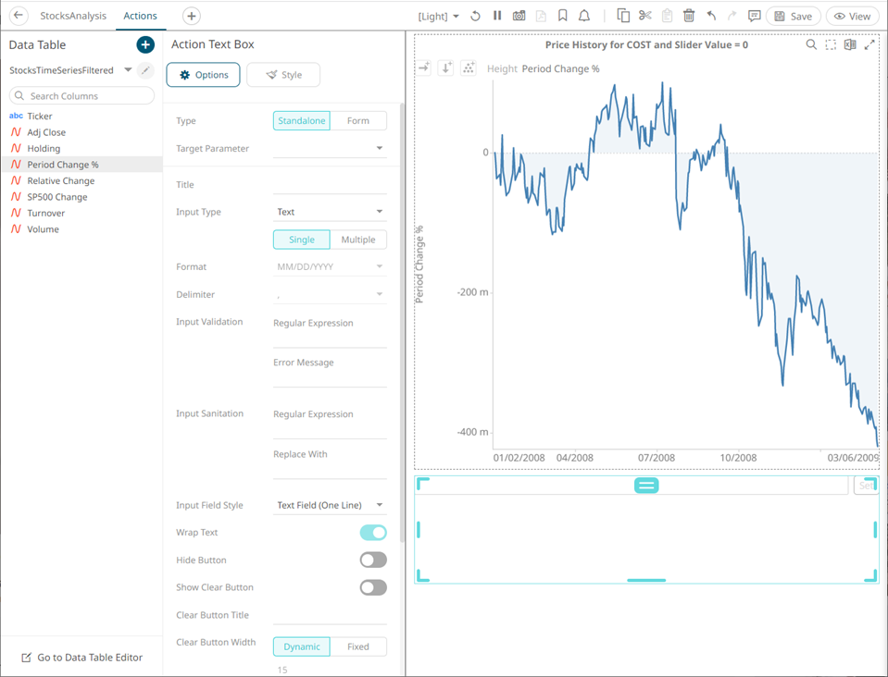
Task: Click the pause streaming icon in toolbar
Action: (x=497, y=16)
